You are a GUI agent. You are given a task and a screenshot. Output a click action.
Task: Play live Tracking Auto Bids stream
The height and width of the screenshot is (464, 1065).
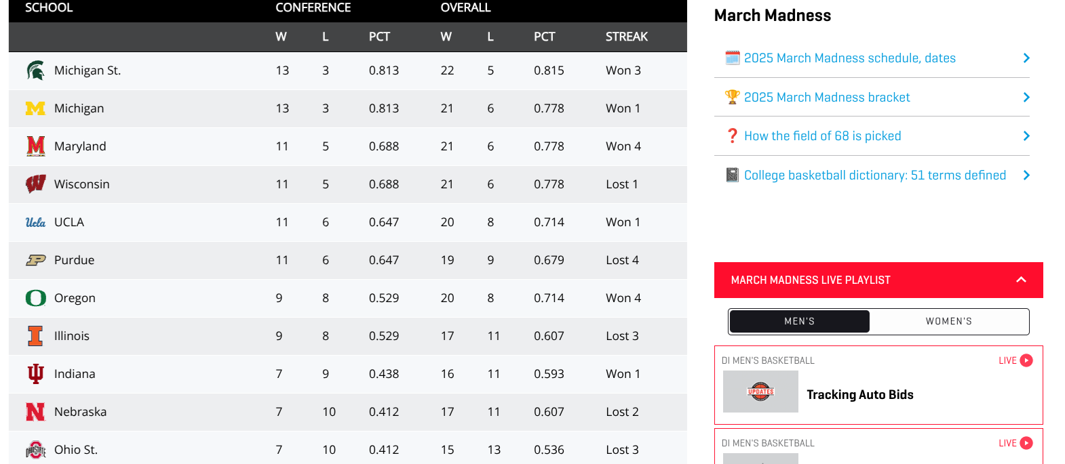(1026, 360)
